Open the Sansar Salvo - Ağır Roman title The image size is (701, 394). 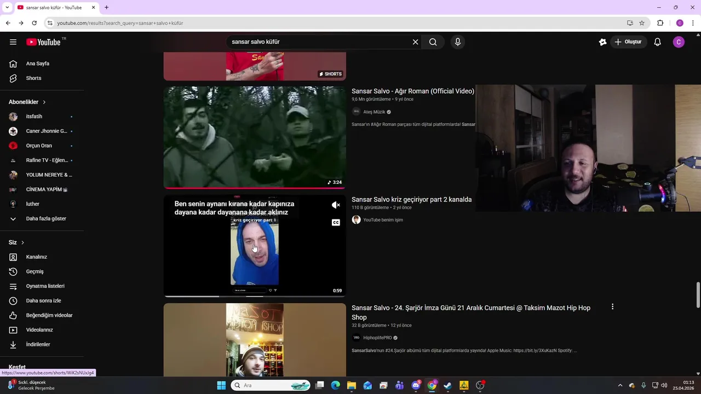coord(413,91)
